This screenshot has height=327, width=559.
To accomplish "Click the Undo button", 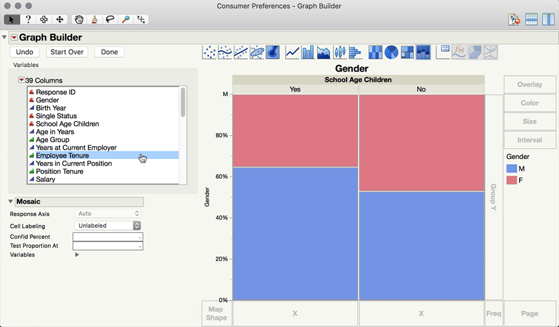I will (25, 52).
